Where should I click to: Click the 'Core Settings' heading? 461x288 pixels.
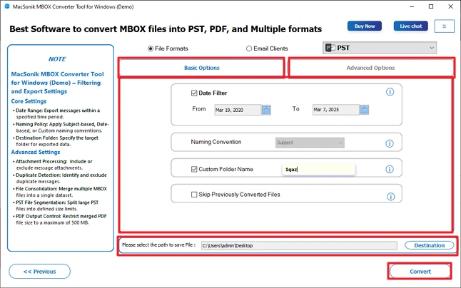coord(29,101)
